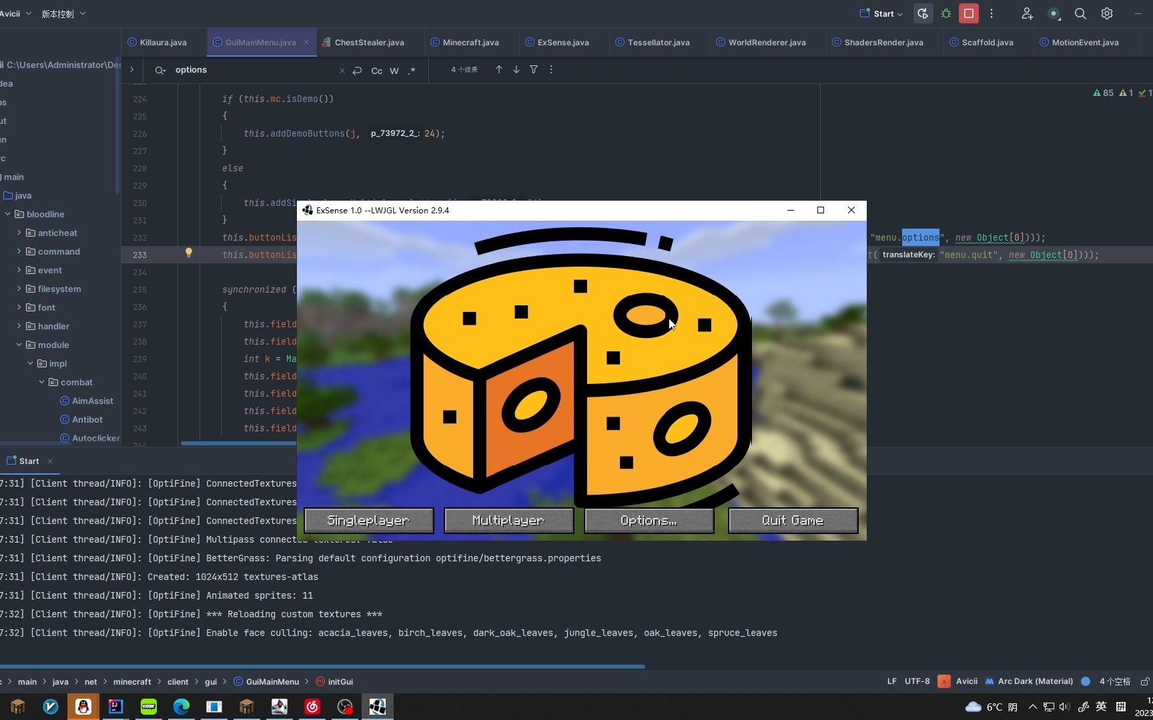1153x720 pixels.
Task: Go to next search occurrence arrow
Action: click(516, 69)
